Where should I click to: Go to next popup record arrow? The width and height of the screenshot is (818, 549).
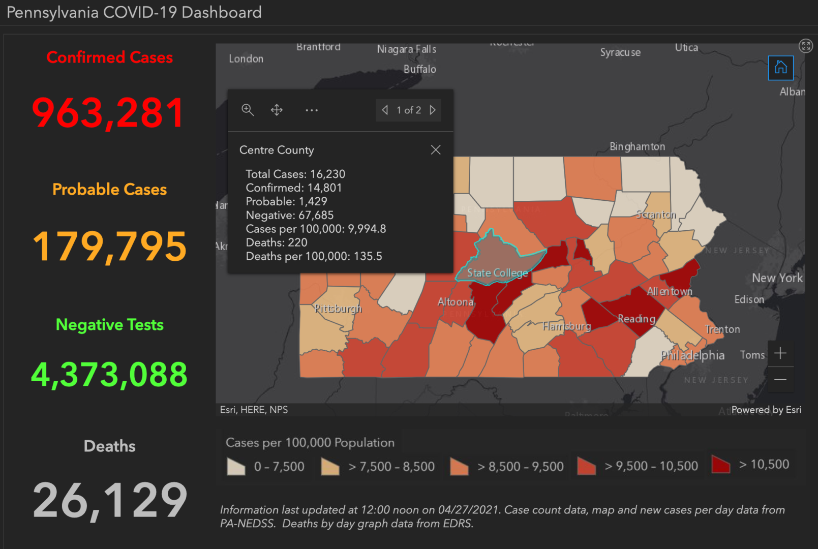pyautogui.click(x=433, y=110)
